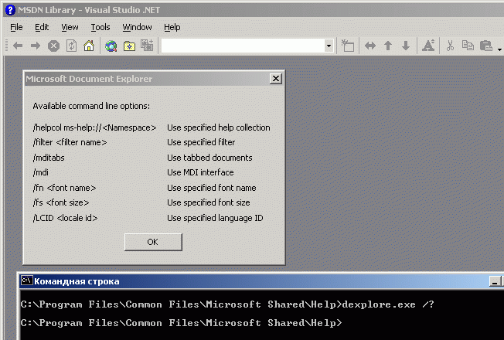Minimize the Командная строка window

[495, 281]
